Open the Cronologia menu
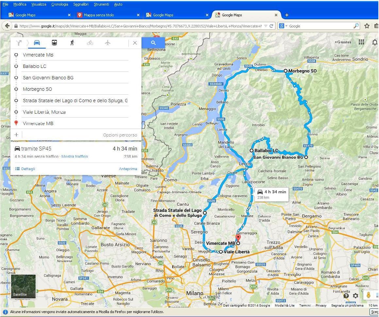This screenshot has height=317, width=379. [60, 4]
